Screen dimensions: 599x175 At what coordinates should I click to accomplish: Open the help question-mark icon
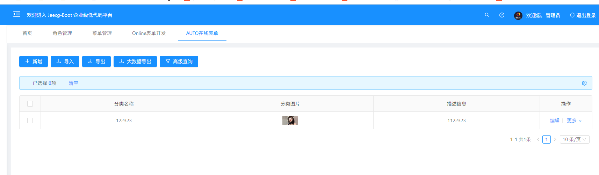tap(502, 15)
